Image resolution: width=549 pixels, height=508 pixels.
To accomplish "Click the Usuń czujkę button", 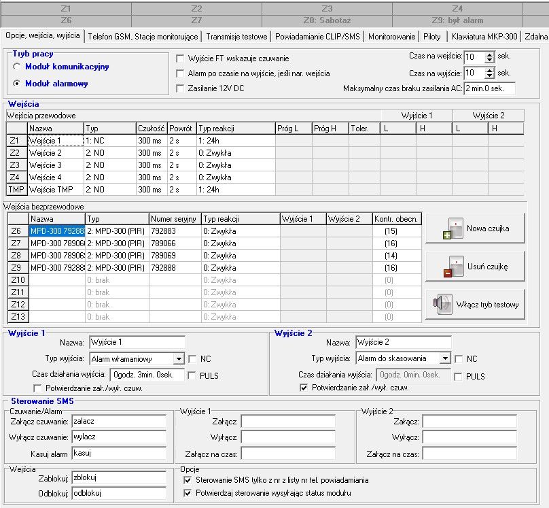I will click(x=475, y=267).
